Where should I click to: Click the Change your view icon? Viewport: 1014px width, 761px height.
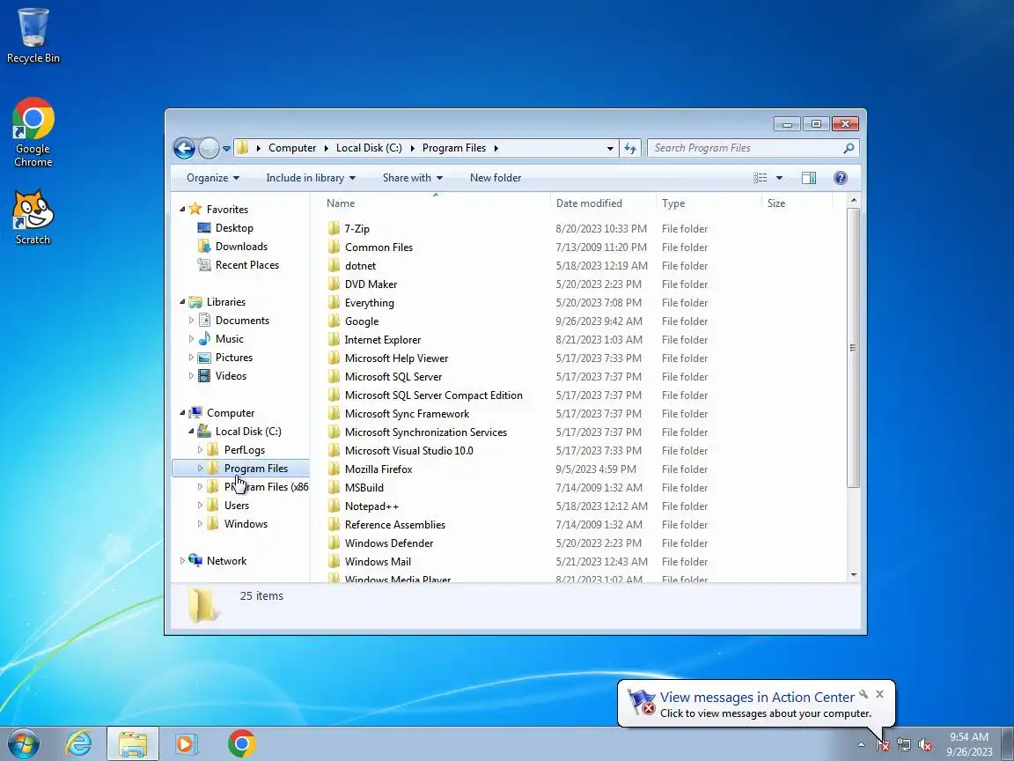pyautogui.click(x=760, y=178)
